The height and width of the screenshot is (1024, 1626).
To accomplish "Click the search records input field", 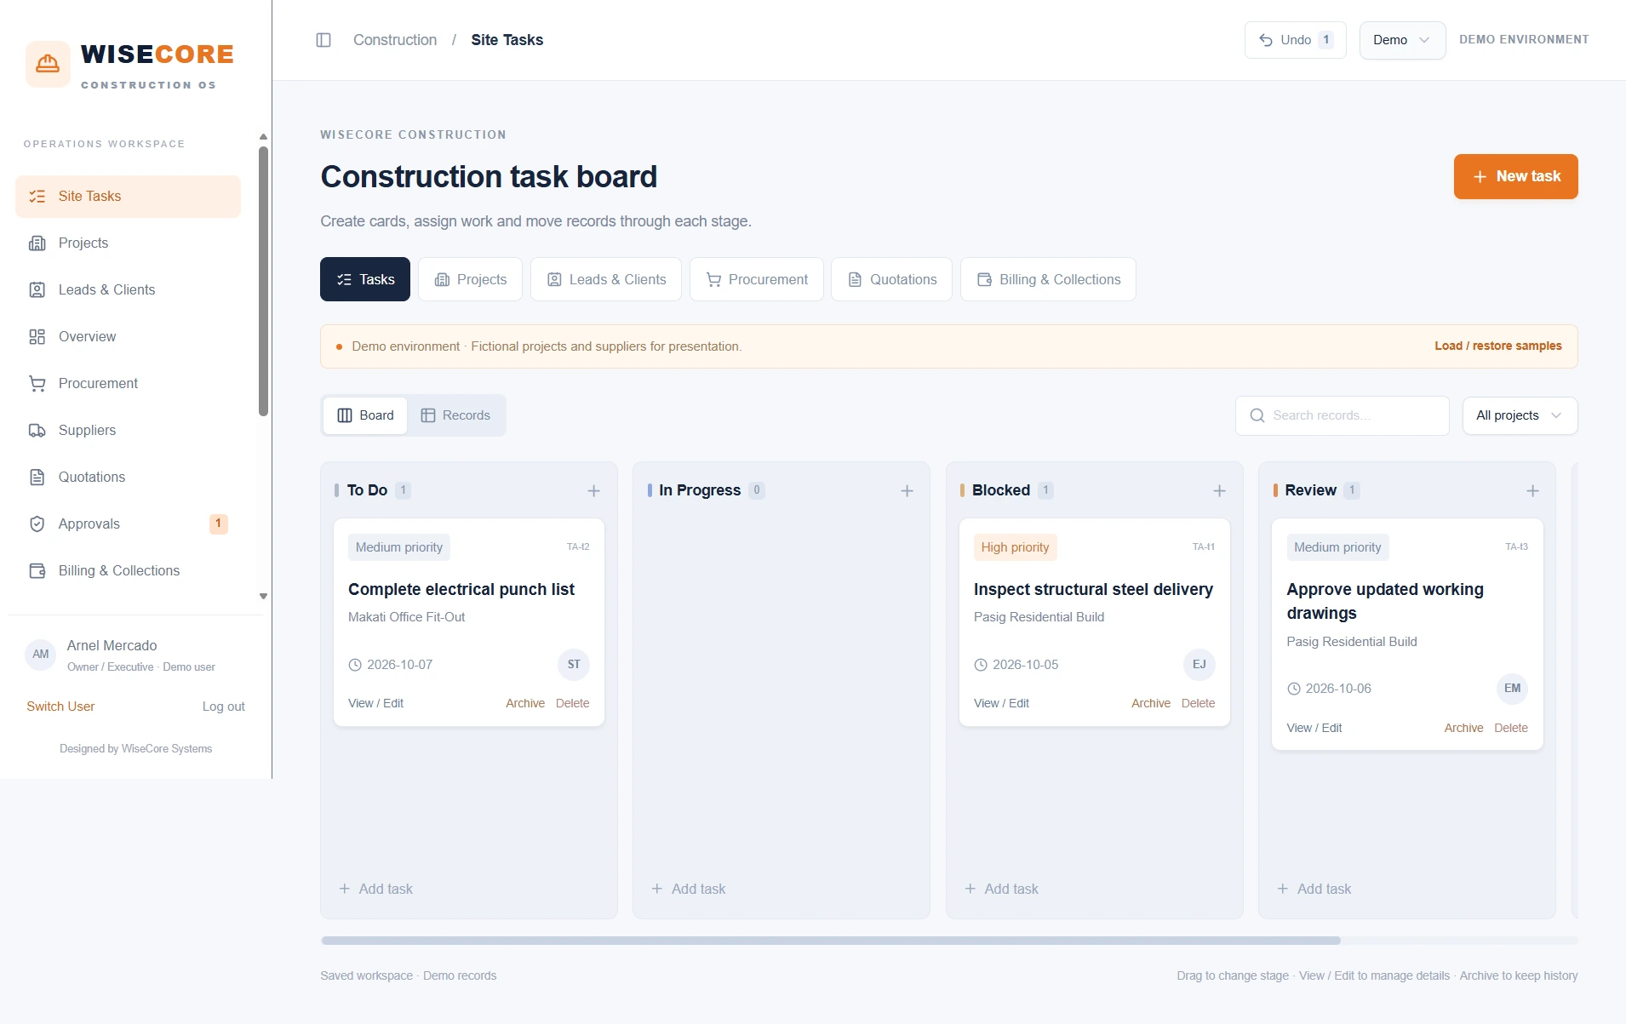I will click(x=1343, y=415).
